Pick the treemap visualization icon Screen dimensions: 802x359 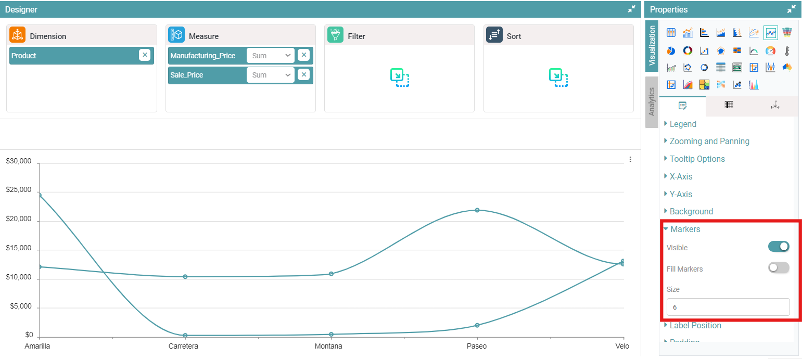(x=704, y=84)
